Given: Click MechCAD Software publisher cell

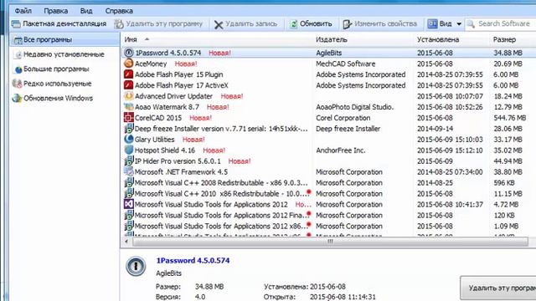Looking at the screenshot, I should click(345, 64).
